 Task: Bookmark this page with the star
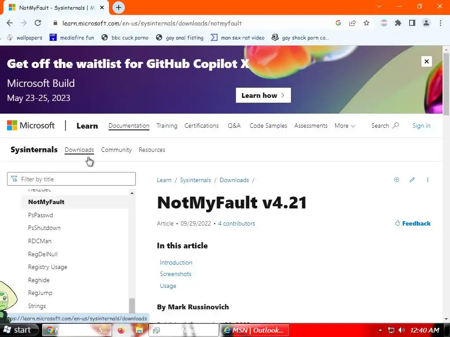367,23
